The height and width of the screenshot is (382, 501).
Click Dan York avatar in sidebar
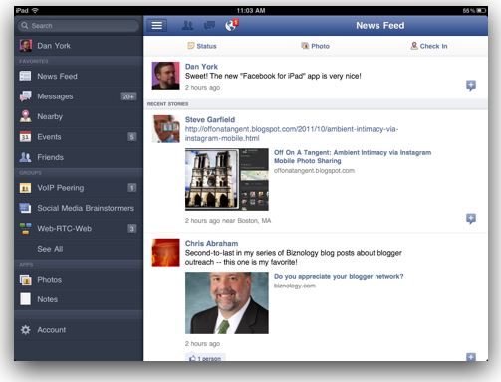click(26, 46)
